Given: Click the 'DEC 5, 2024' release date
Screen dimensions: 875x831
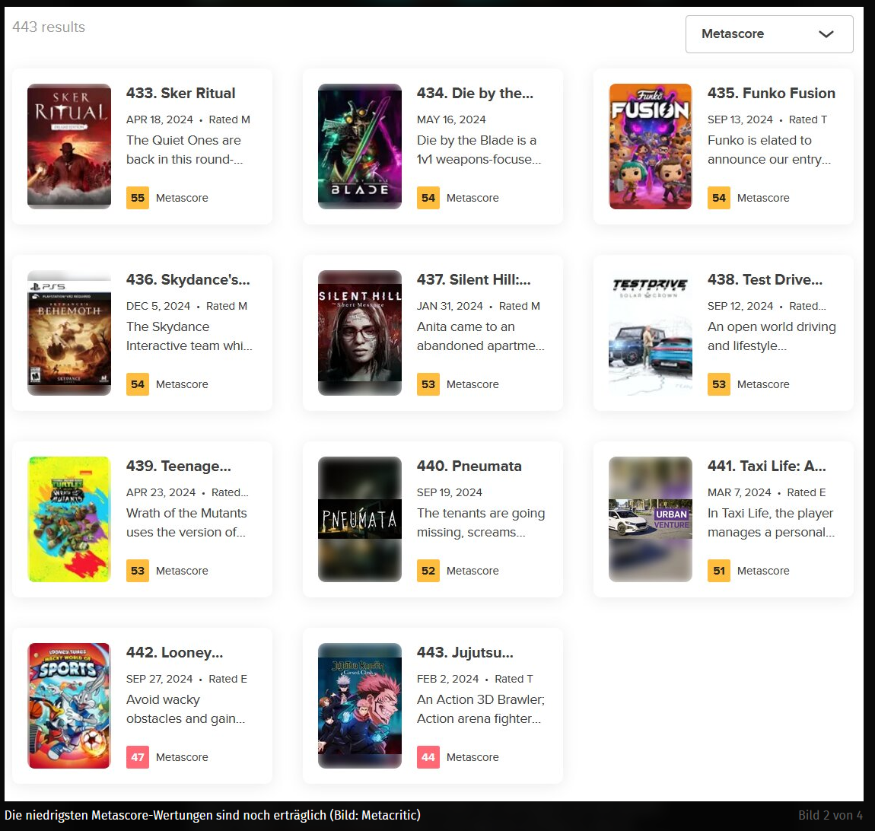Looking at the screenshot, I should tap(158, 306).
